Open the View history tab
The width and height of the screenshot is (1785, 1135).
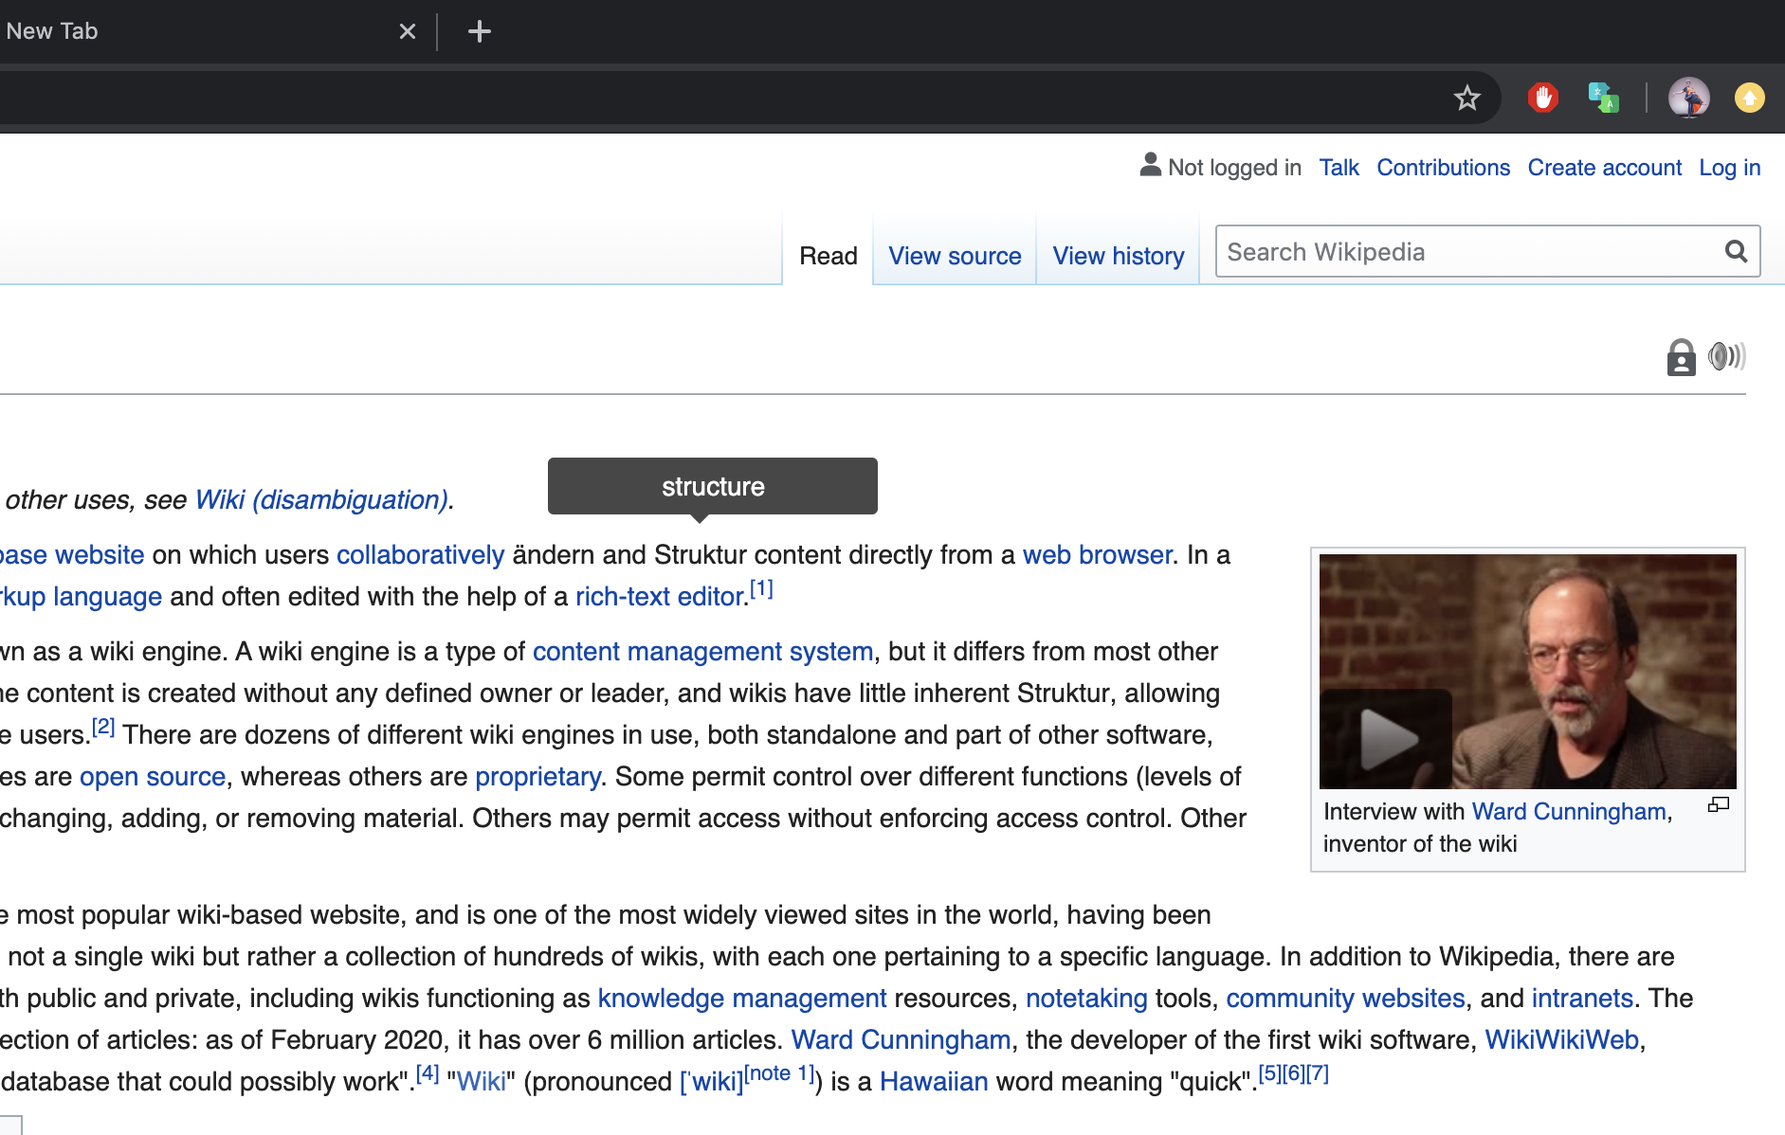tap(1119, 256)
